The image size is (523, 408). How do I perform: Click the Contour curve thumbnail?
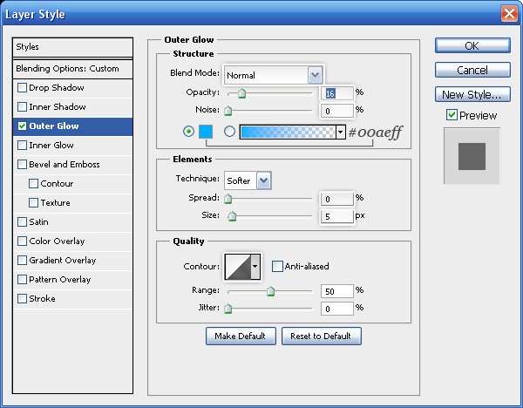238,266
